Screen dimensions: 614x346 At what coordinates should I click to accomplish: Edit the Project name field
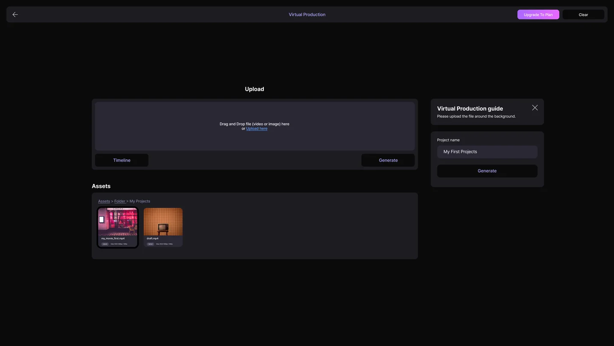[487, 151]
